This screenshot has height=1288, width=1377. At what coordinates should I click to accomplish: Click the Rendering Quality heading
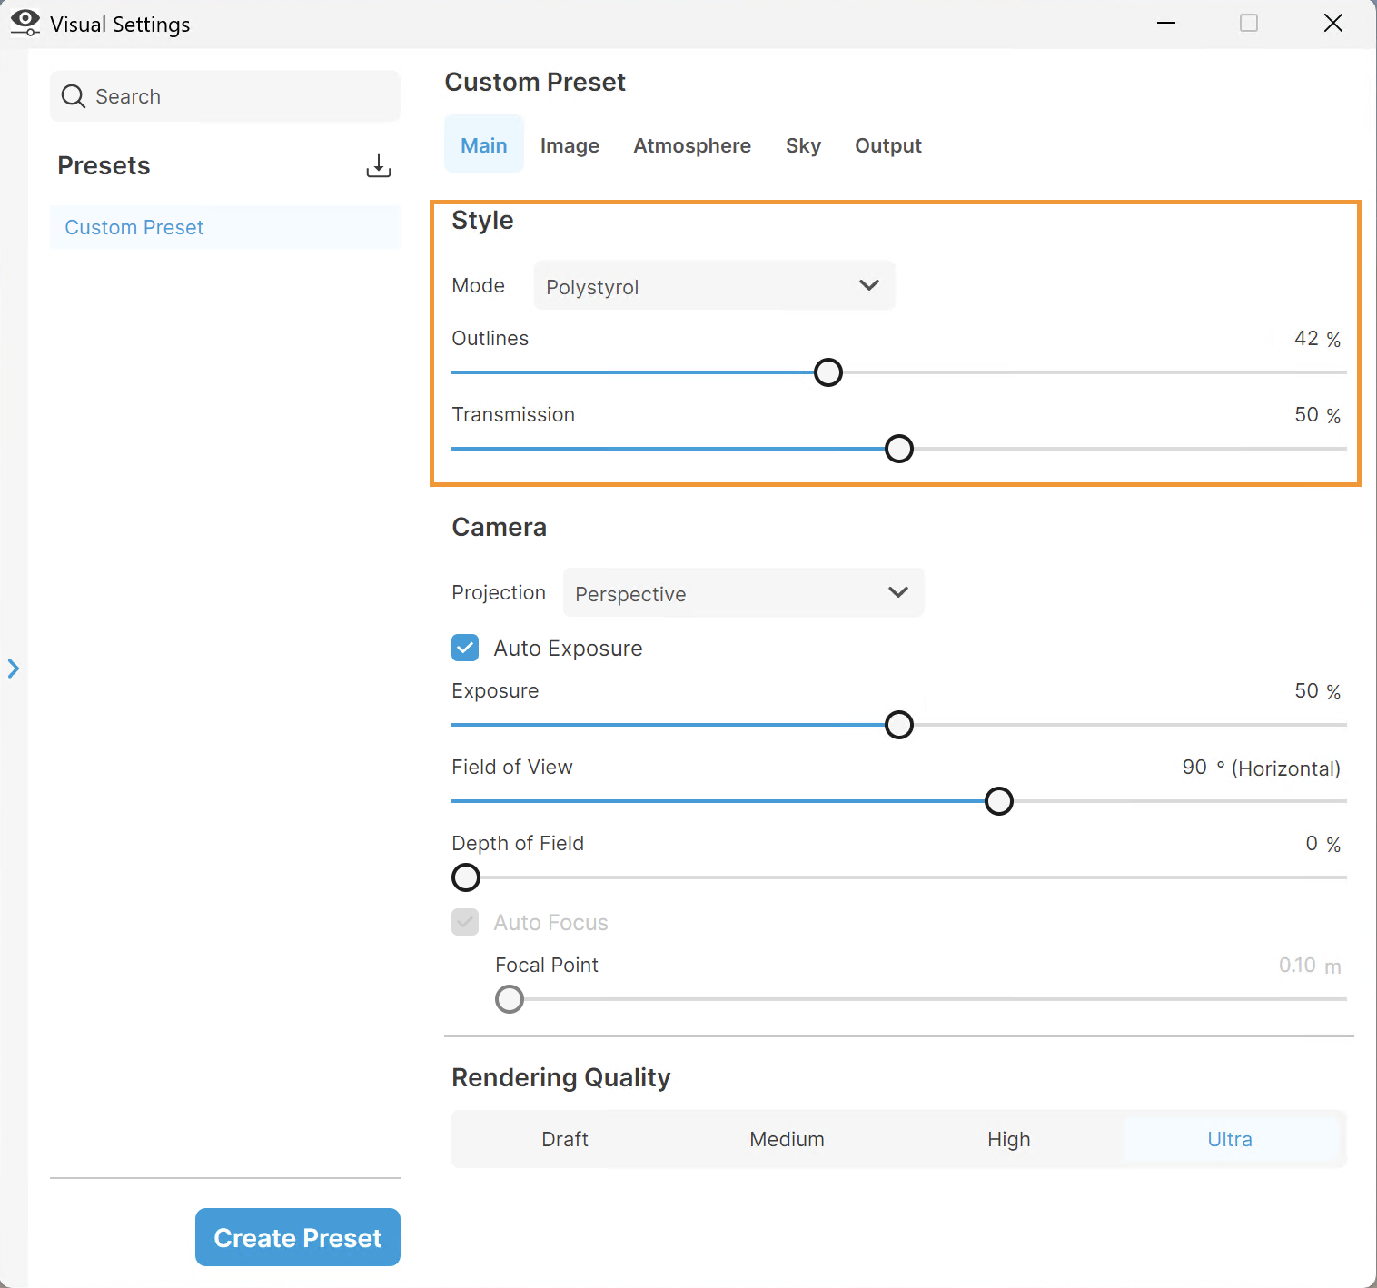pos(560,1077)
